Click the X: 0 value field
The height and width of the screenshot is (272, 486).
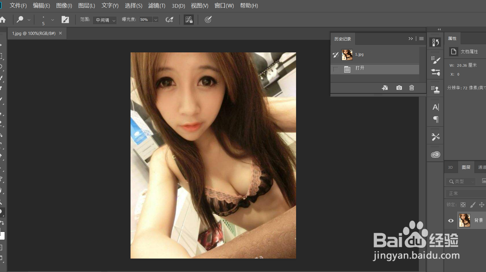(458, 74)
